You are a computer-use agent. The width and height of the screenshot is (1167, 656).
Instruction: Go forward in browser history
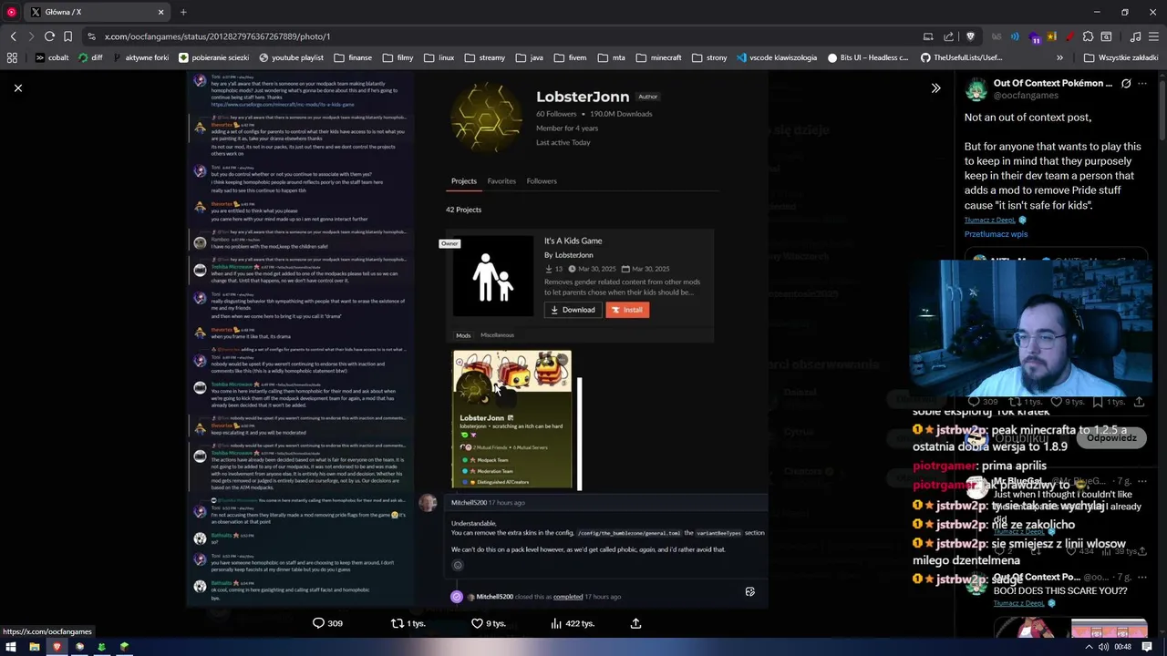click(31, 36)
